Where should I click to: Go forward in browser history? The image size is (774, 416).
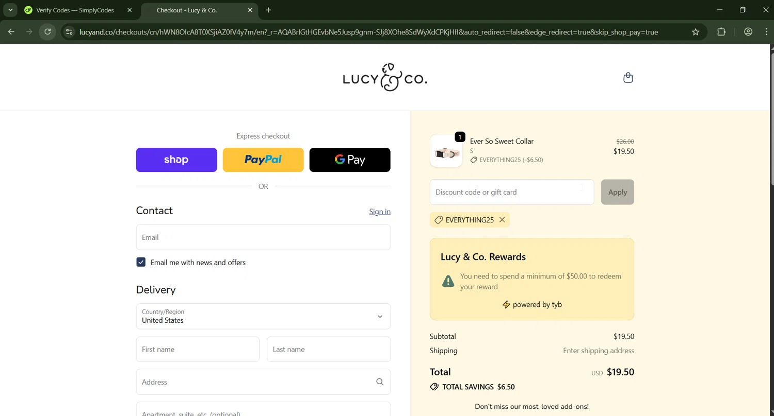pyautogui.click(x=29, y=32)
